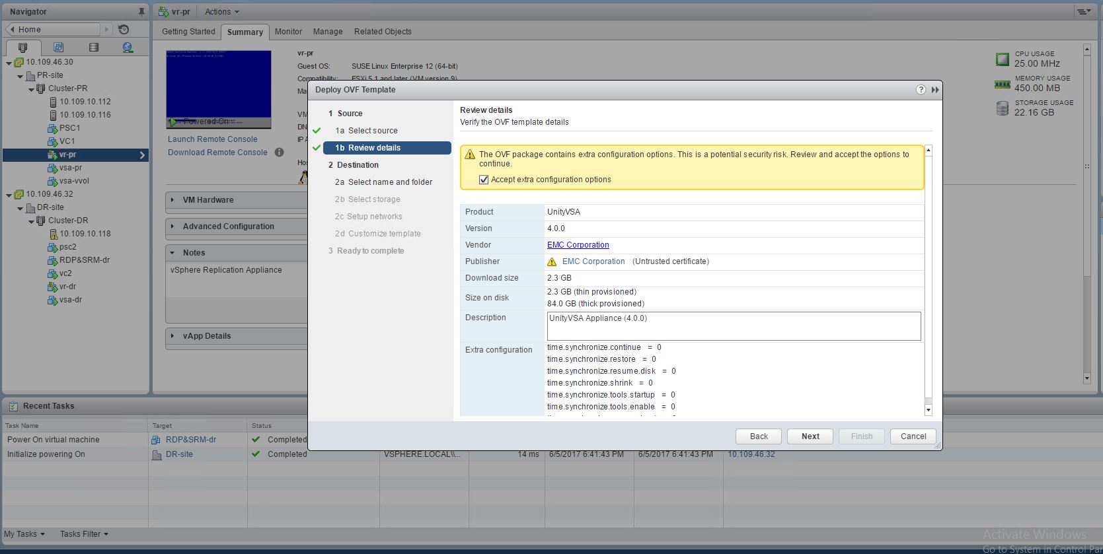Viewport: 1103px width, 554px height.
Task: Cancel the Deploy OVF Template wizard
Action: (913, 436)
